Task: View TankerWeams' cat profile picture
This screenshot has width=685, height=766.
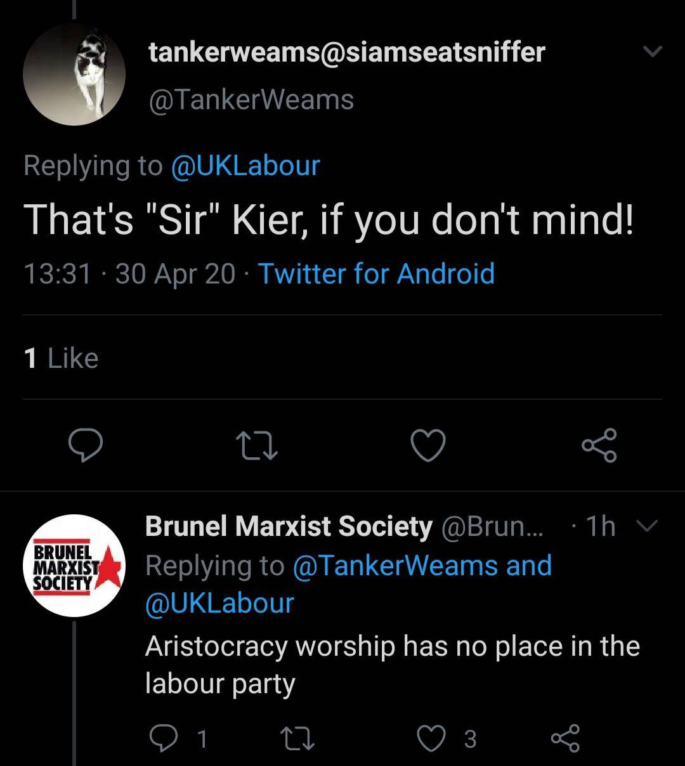Action: (74, 74)
